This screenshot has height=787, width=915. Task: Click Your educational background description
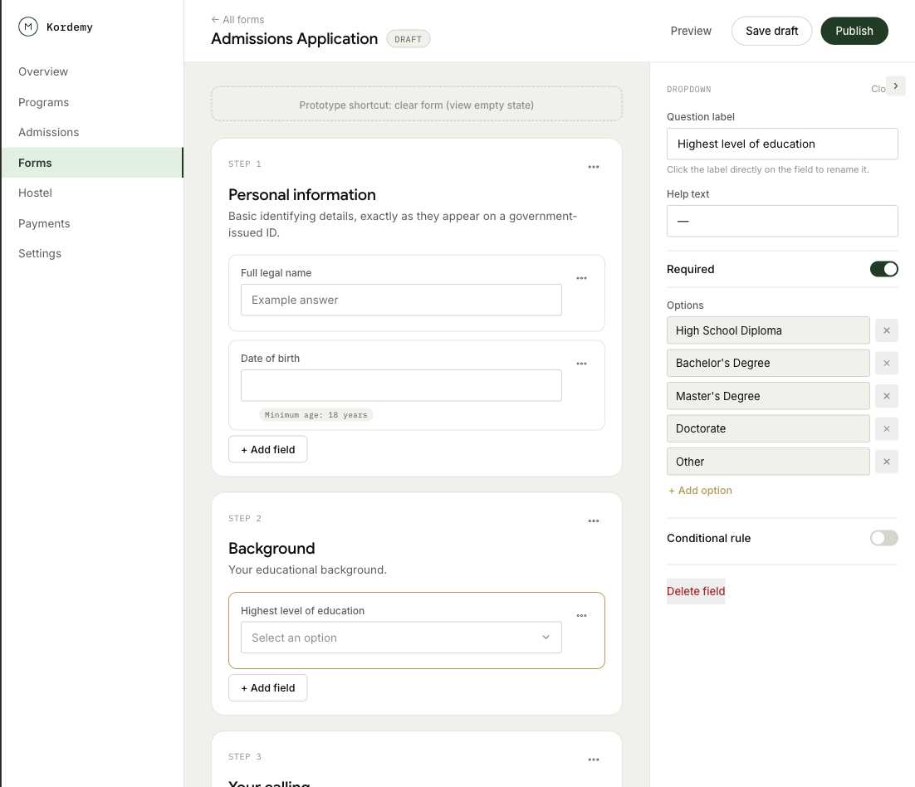[x=307, y=570]
